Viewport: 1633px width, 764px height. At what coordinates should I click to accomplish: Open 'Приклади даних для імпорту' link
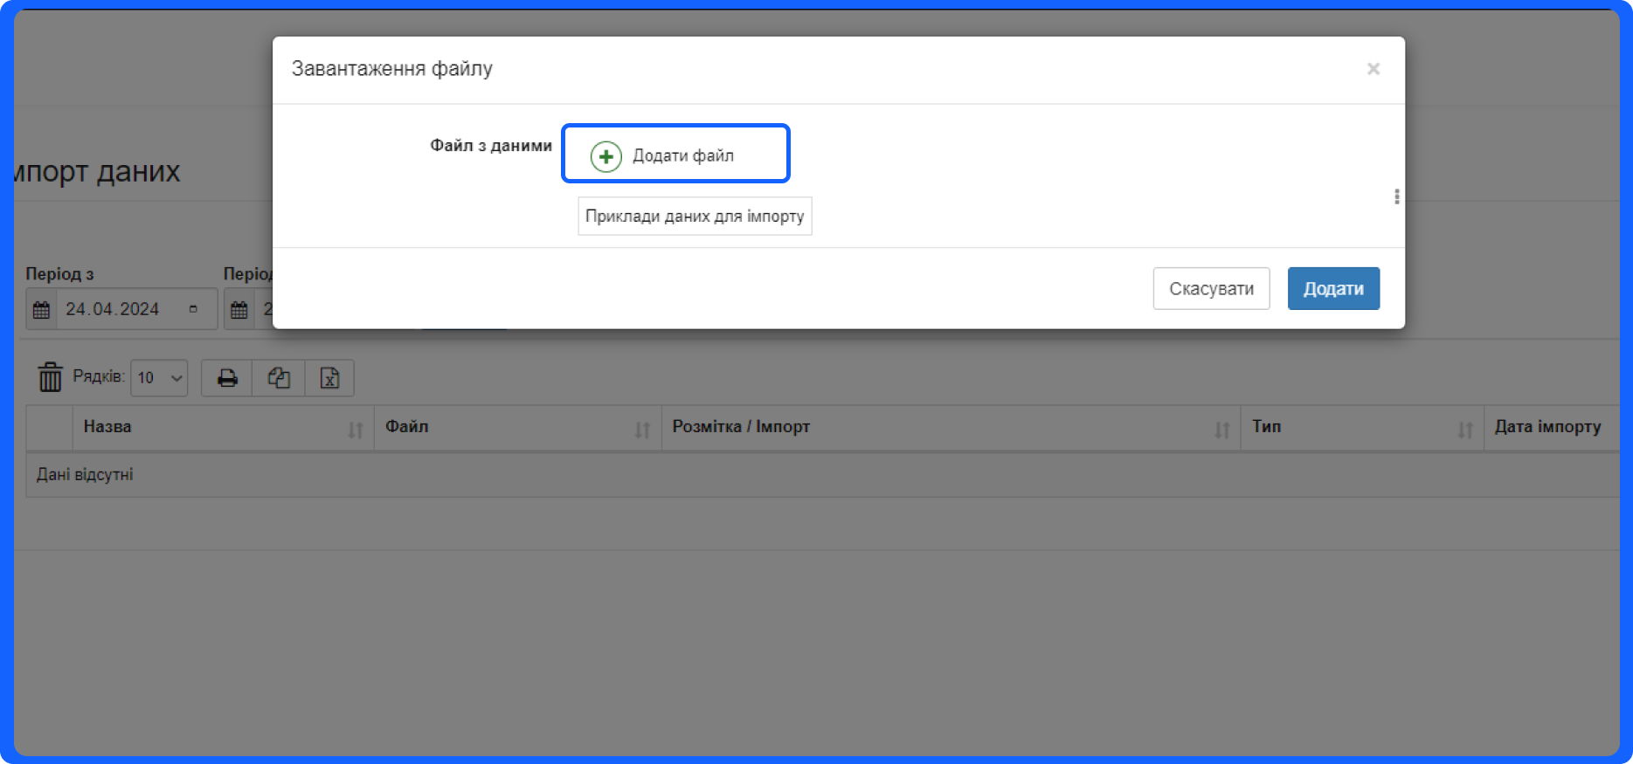tap(695, 217)
